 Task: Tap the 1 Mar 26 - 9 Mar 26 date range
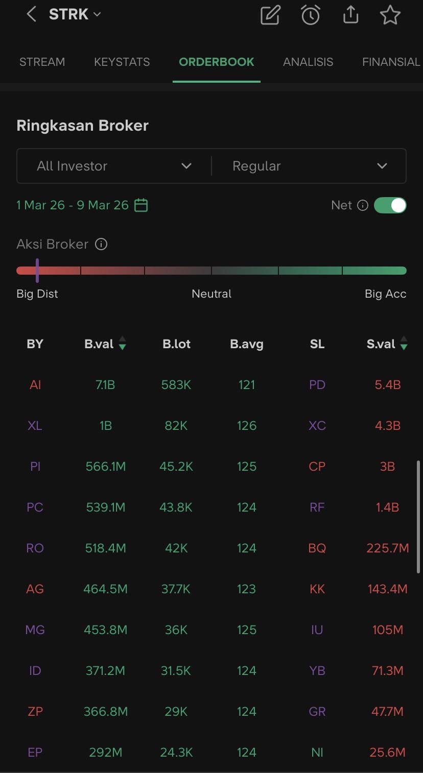click(73, 205)
